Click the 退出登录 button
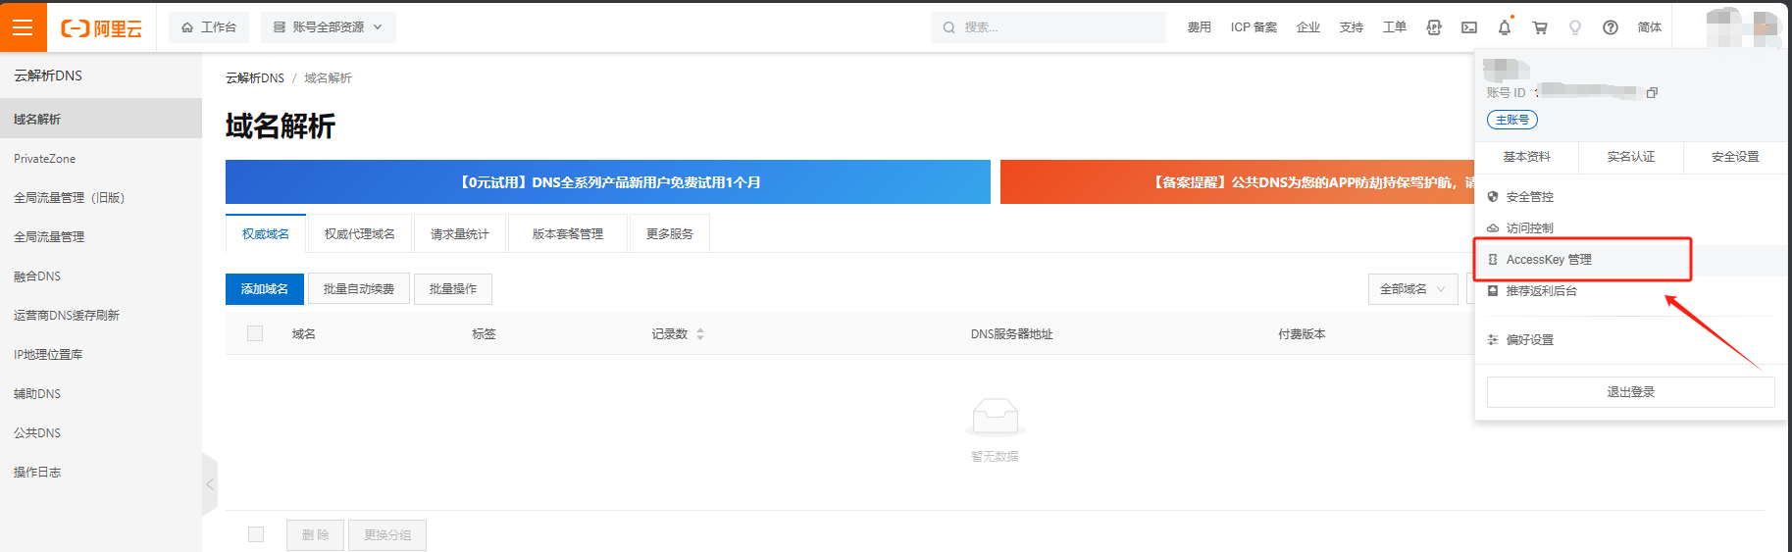 click(x=1630, y=392)
